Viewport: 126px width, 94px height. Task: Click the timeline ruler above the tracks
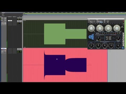(74, 13)
